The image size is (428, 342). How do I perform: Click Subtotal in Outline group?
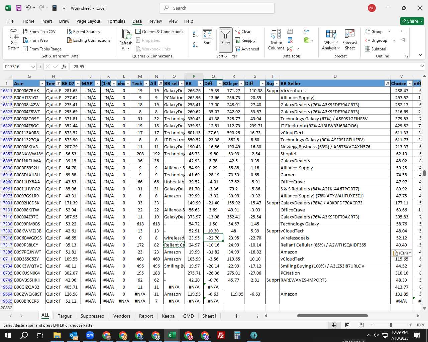pyautogui.click(x=376, y=49)
